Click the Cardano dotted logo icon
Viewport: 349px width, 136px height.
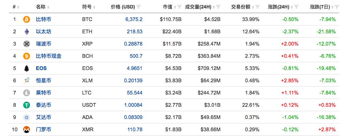26,117
